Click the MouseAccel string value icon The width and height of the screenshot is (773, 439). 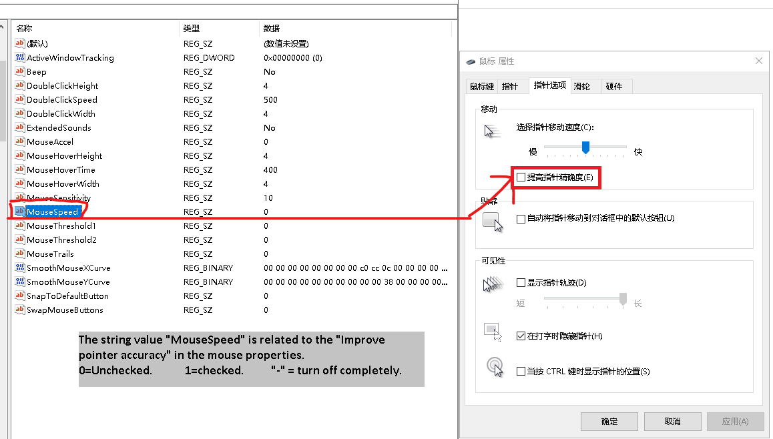pyautogui.click(x=19, y=142)
